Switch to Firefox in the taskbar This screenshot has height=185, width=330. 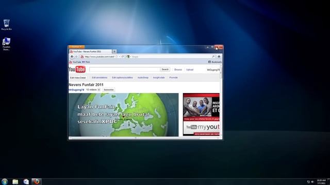[37, 181]
